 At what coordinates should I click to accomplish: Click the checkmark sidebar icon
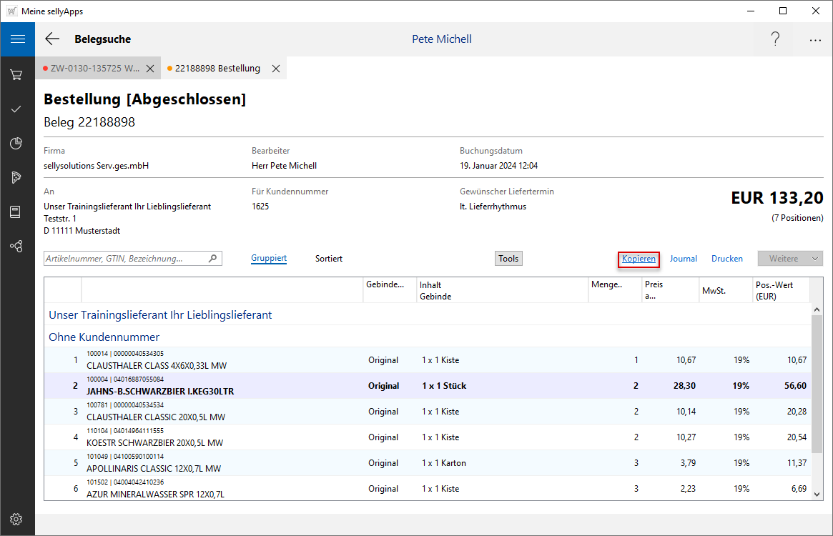pyautogui.click(x=17, y=109)
